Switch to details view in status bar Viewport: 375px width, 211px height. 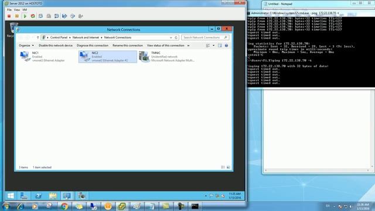[223, 167]
